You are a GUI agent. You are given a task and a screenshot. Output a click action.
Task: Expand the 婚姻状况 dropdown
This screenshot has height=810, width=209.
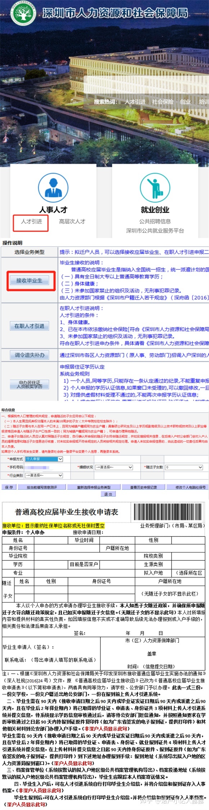[114, 467]
